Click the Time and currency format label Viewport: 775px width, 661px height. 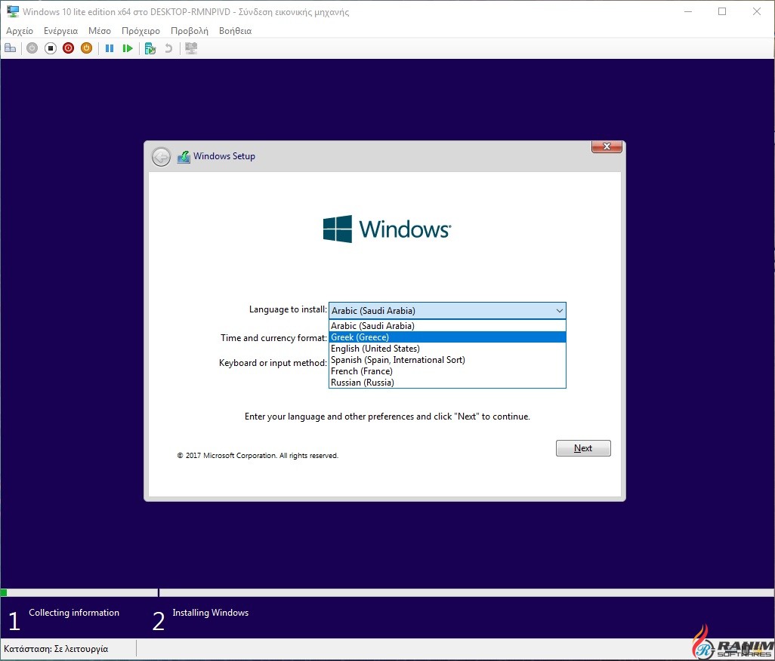click(x=274, y=338)
